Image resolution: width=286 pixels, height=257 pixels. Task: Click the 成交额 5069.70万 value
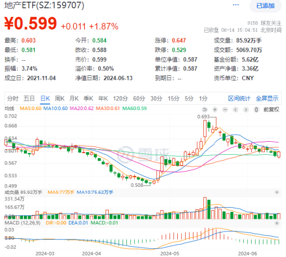[x=249, y=50]
